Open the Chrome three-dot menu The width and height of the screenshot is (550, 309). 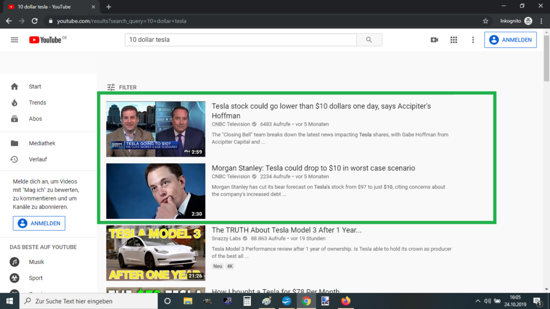pos(541,21)
